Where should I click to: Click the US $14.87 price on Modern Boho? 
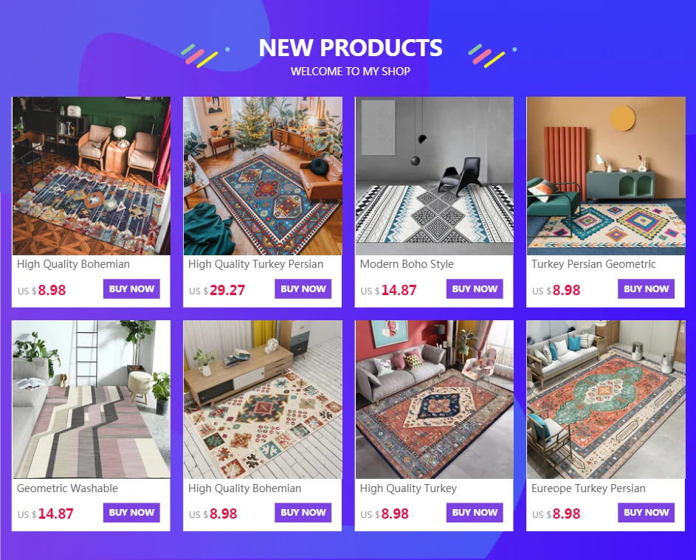click(x=388, y=290)
